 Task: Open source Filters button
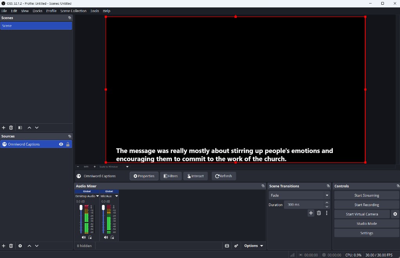[171, 176]
